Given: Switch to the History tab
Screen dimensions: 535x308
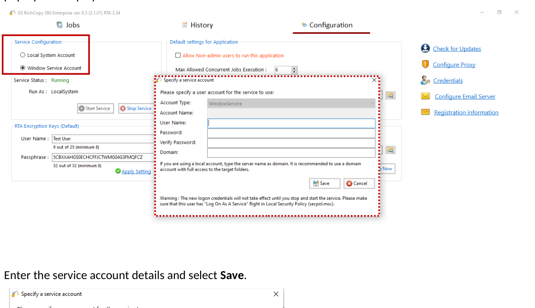Looking at the screenshot, I should (197, 25).
